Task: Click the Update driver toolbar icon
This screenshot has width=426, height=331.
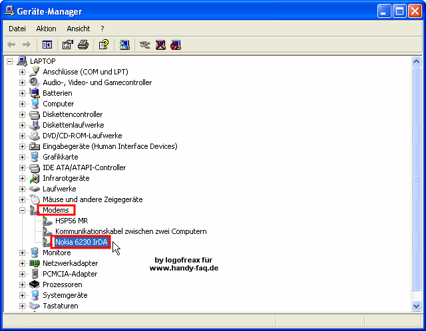Action: point(145,45)
